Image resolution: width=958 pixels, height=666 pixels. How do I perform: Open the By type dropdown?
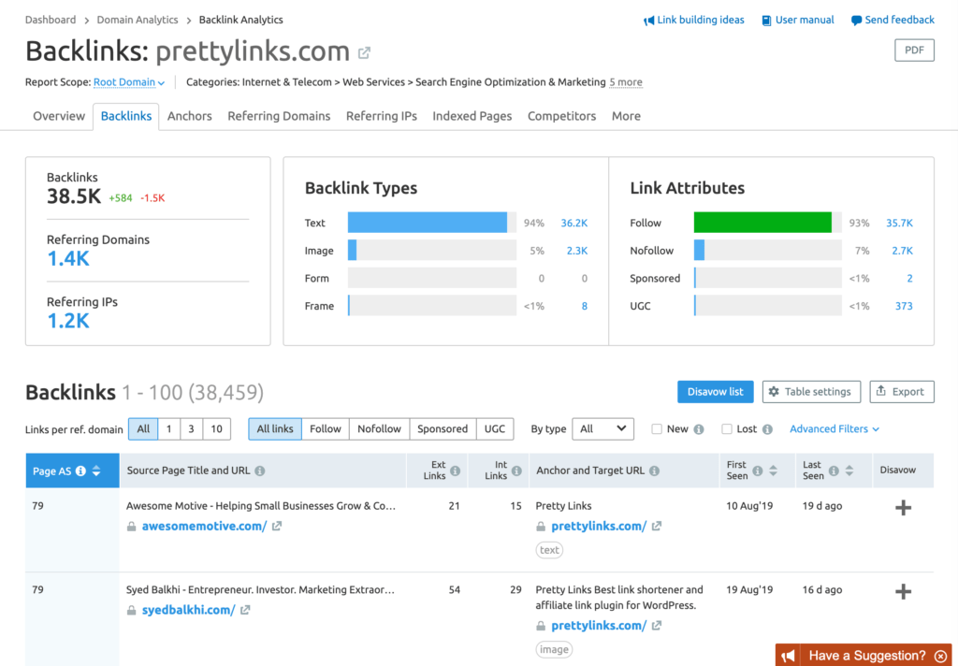click(x=602, y=428)
